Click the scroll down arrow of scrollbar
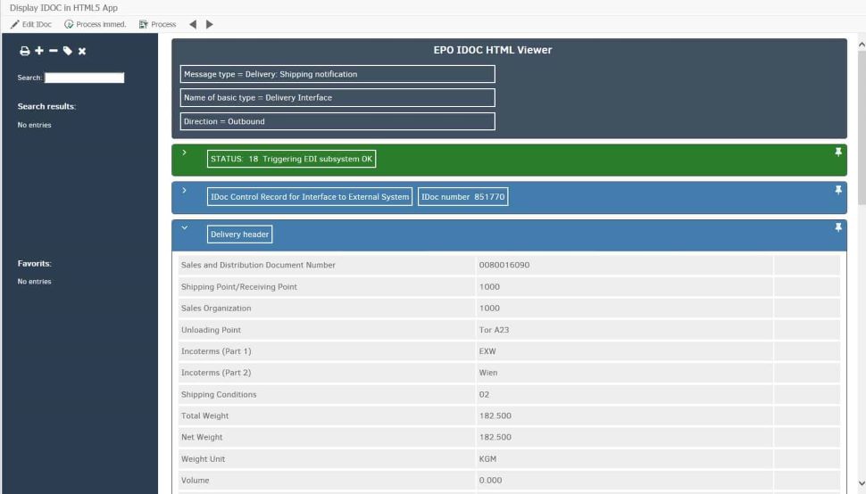This screenshot has height=494, width=866. tap(861, 483)
